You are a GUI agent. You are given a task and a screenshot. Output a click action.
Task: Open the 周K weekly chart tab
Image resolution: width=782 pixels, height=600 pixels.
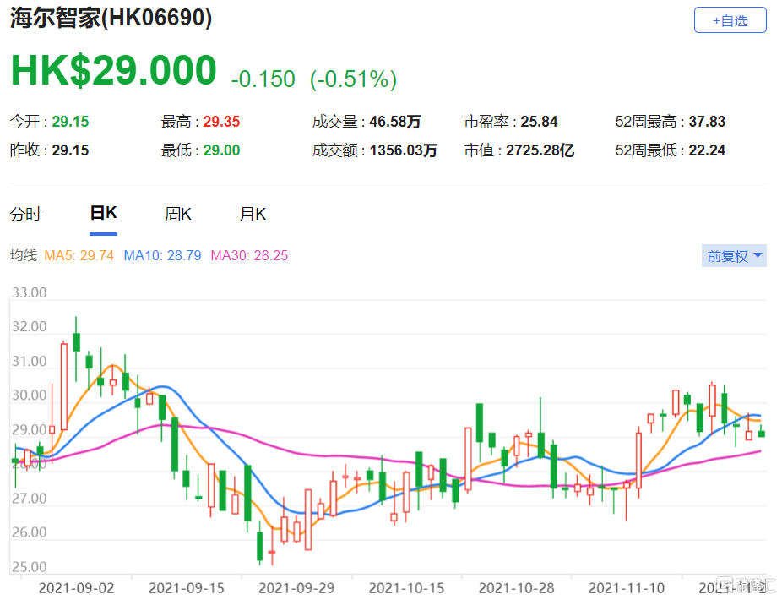[178, 214]
